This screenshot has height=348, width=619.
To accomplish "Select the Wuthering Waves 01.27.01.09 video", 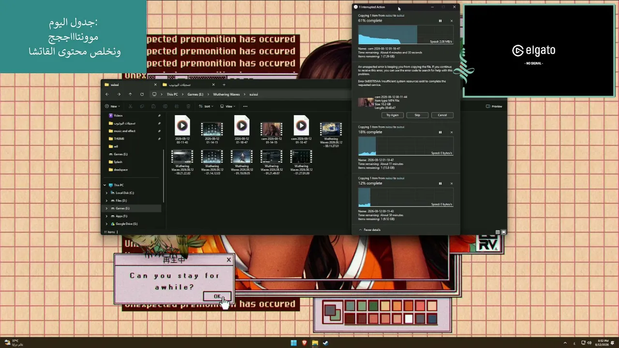I will click(301, 162).
